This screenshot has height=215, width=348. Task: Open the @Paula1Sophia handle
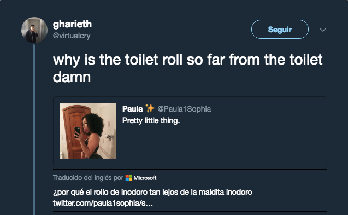click(184, 109)
